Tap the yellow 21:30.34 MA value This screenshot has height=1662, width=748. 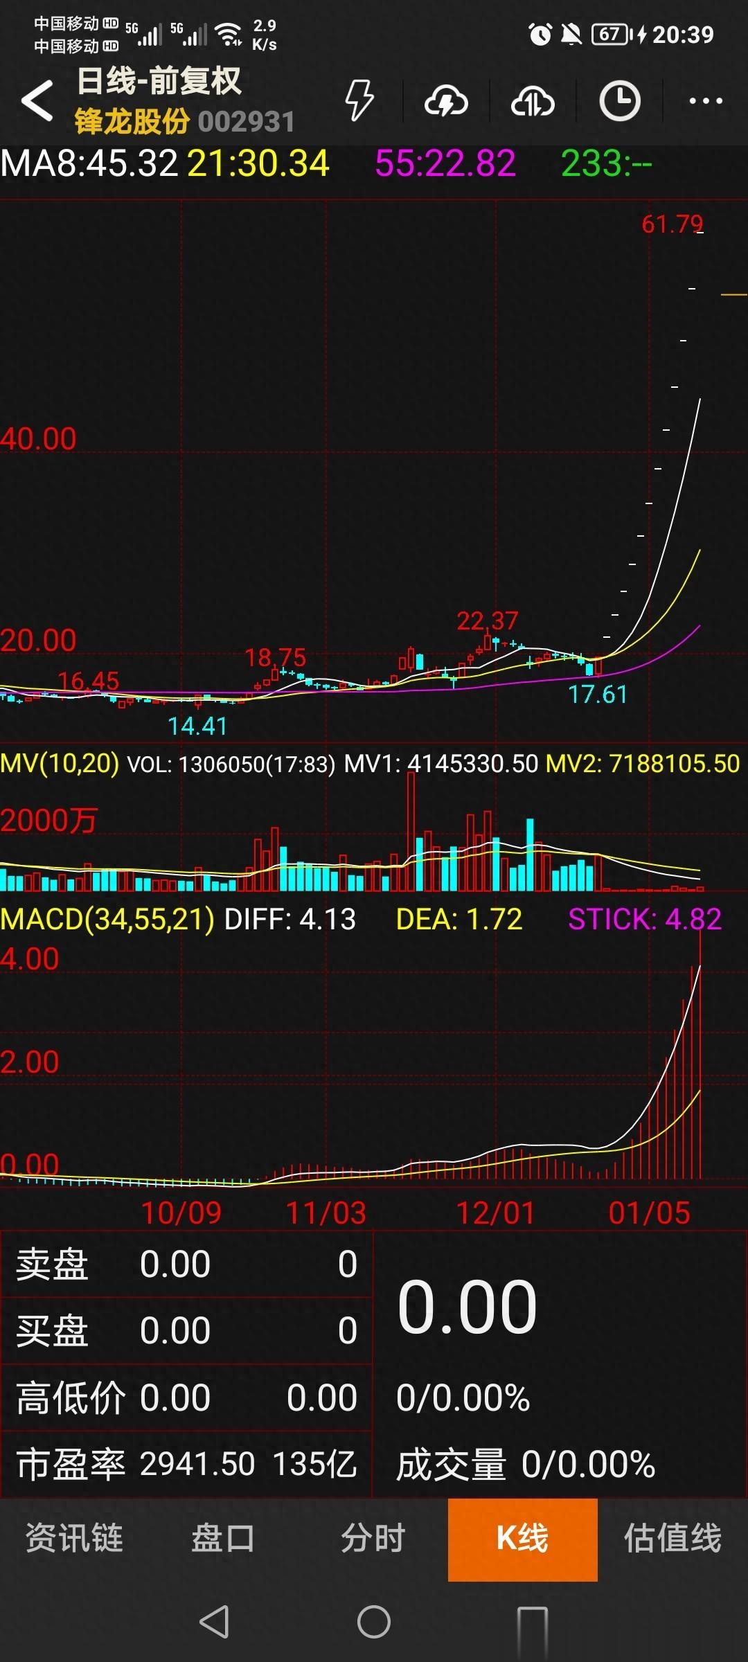[x=258, y=164]
